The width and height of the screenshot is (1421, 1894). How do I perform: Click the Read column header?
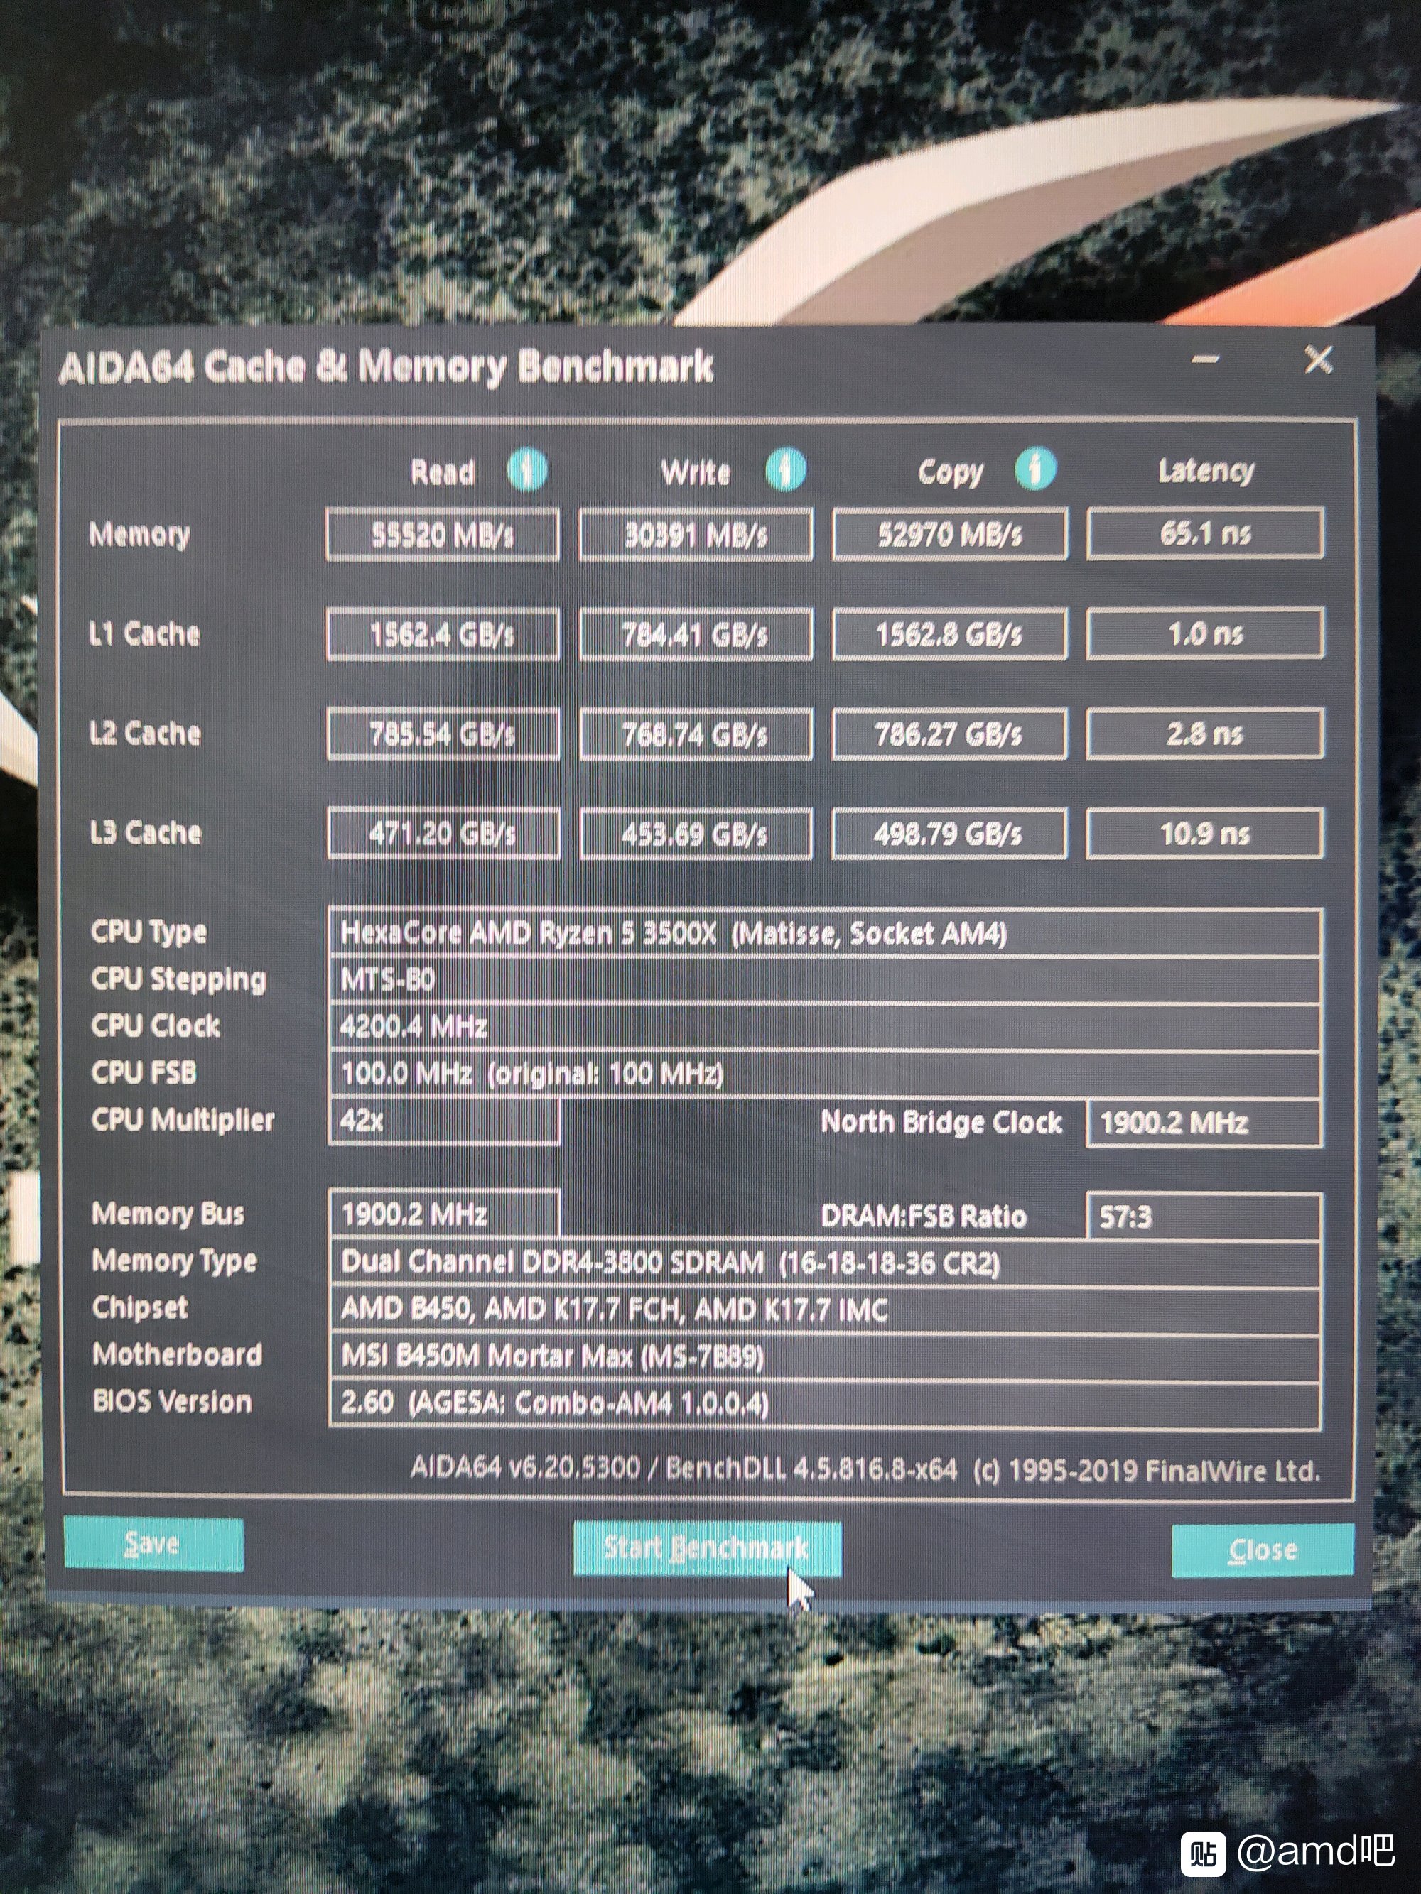click(443, 472)
